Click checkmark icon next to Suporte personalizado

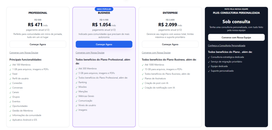pyautogui.click(x=209, y=71)
